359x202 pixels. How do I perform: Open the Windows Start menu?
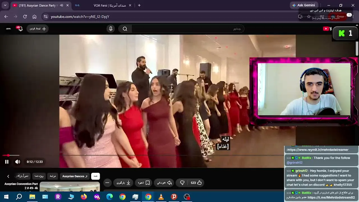6,197
